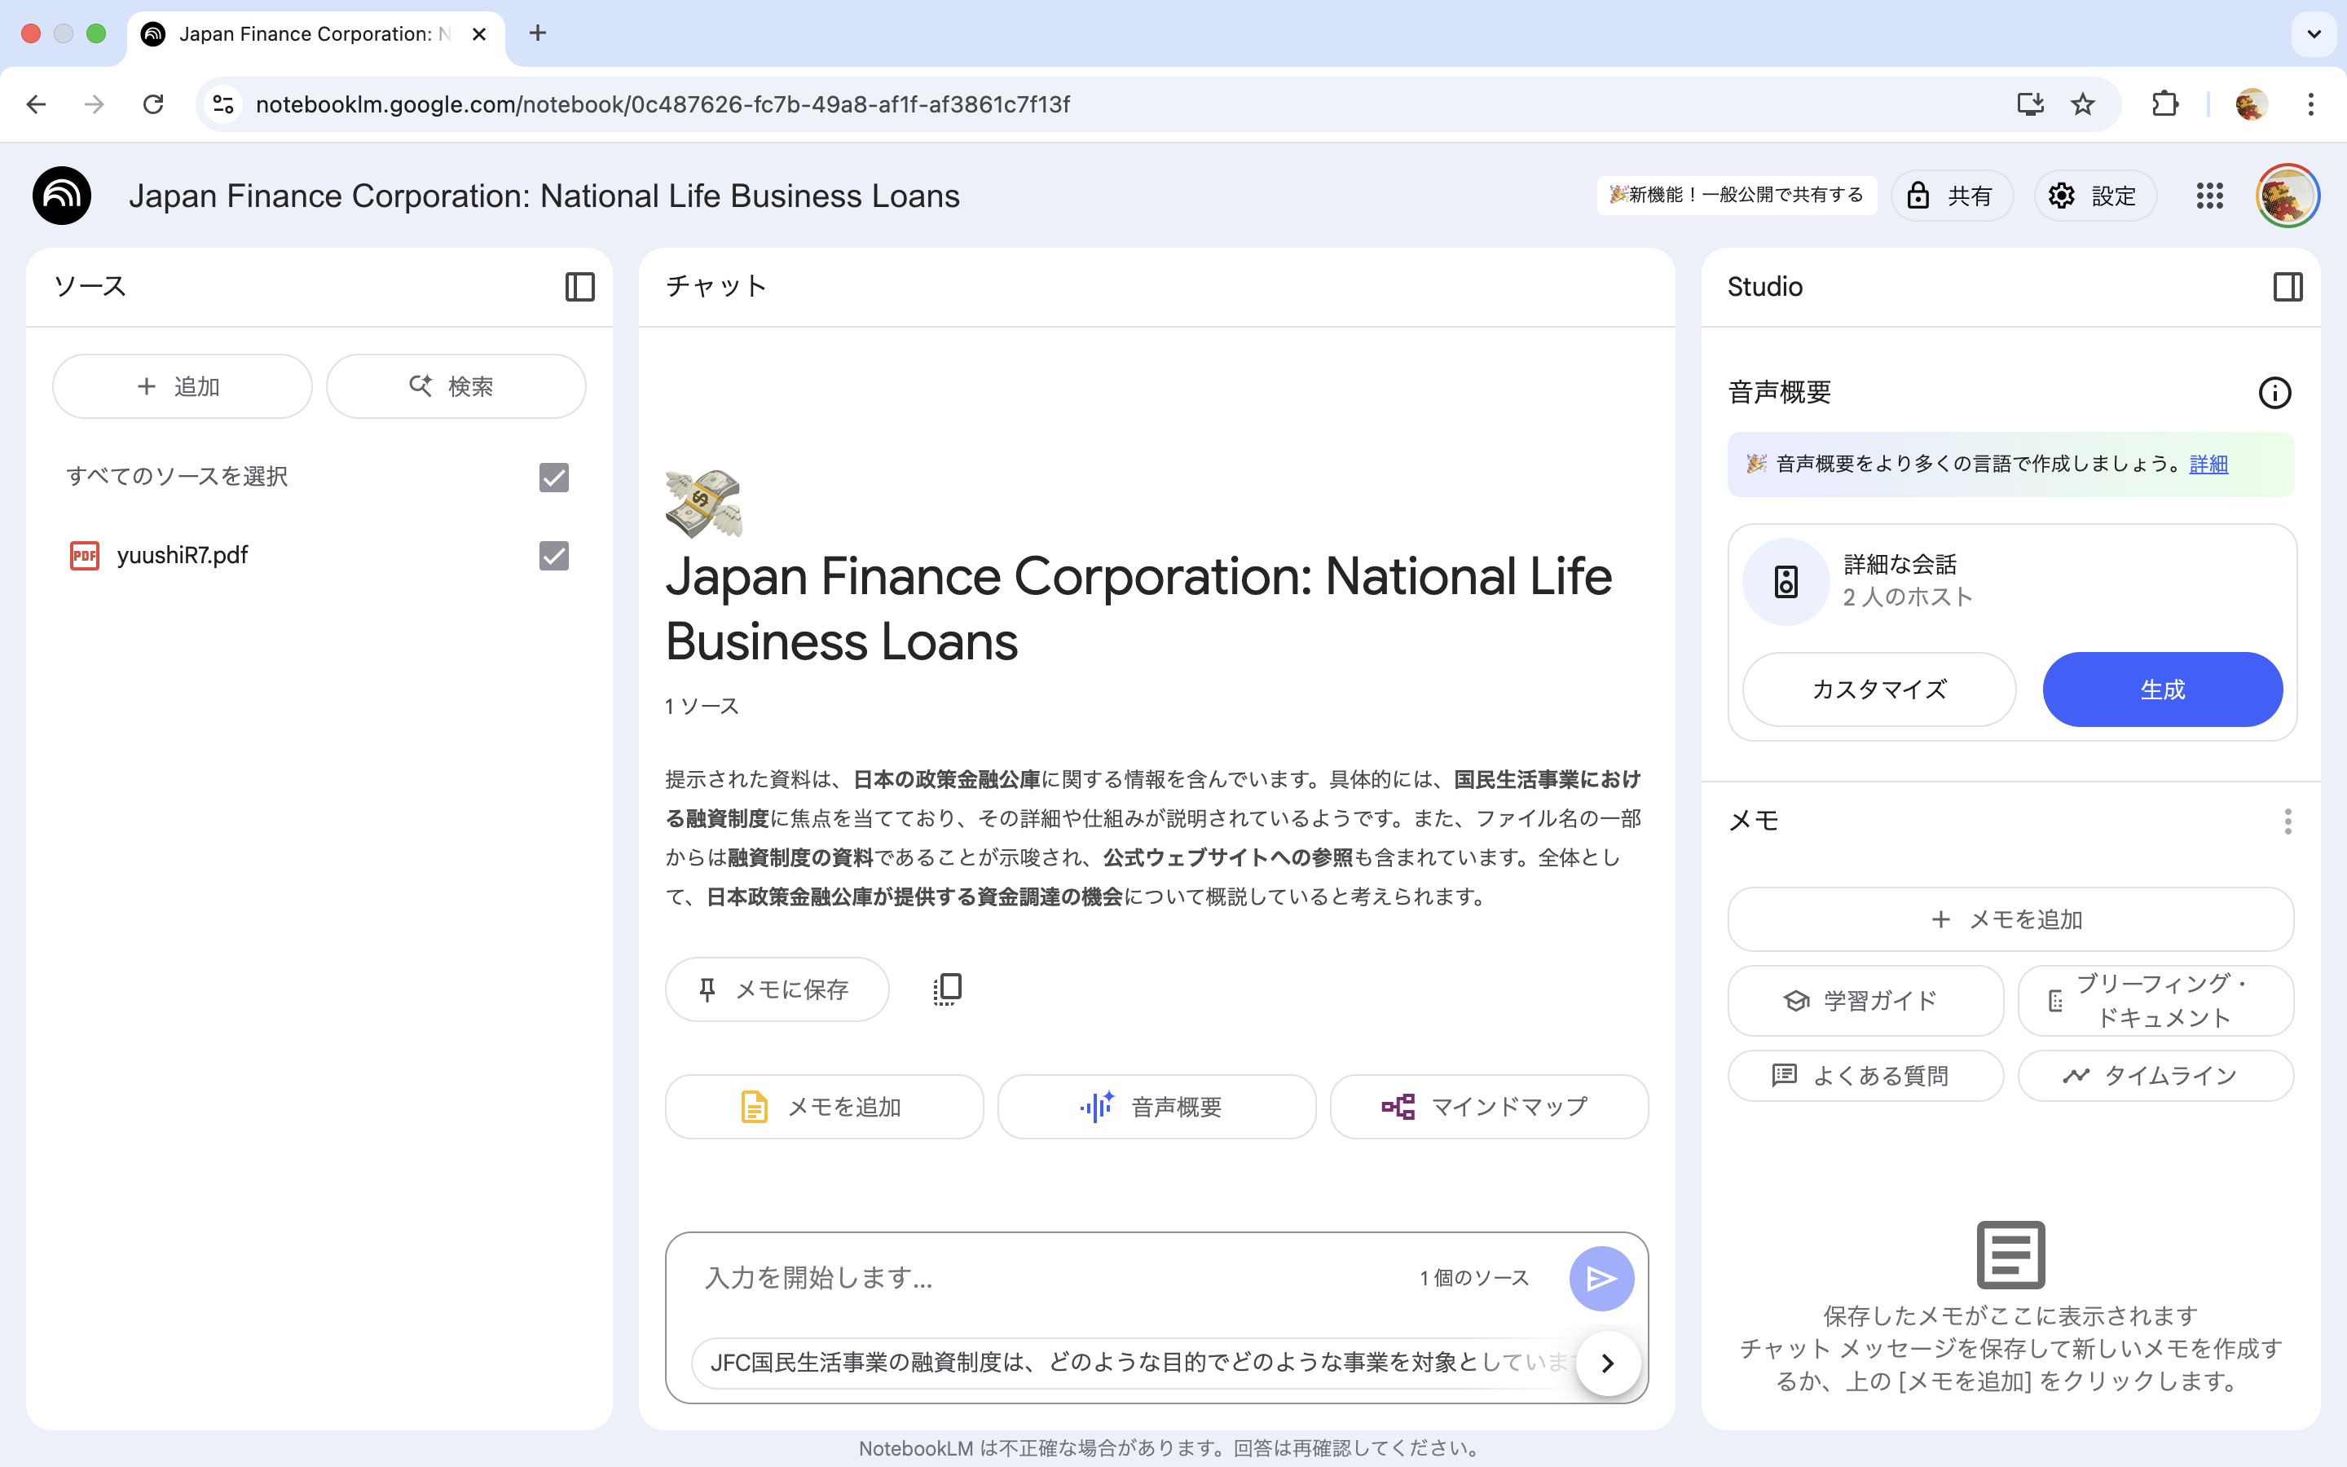Click the info icon next to 音声概要
The width and height of the screenshot is (2347, 1467).
coord(2275,392)
